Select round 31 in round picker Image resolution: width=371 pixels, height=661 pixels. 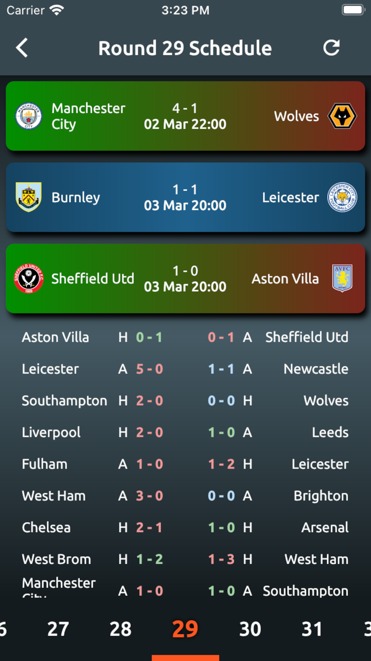312,629
